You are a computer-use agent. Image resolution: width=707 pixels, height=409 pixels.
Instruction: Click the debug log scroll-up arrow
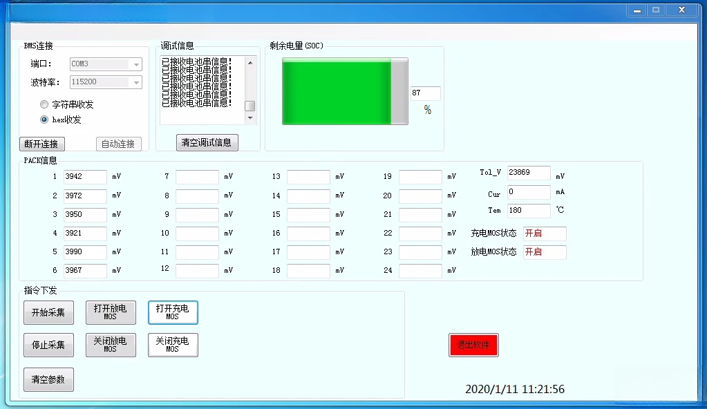tap(250, 63)
